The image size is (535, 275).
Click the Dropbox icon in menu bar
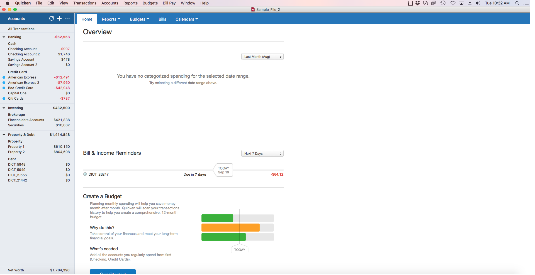(x=417, y=3)
